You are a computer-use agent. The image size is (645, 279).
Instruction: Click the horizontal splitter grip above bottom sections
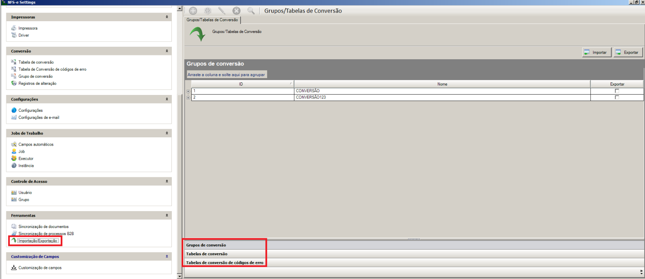coord(414,239)
